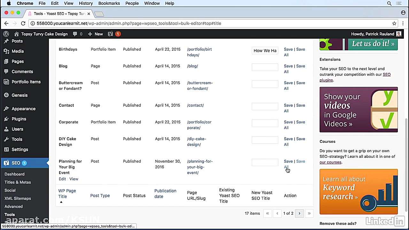Open the our courses link
Screen dimensions: 409x230
pyautogui.click(x=330, y=162)
